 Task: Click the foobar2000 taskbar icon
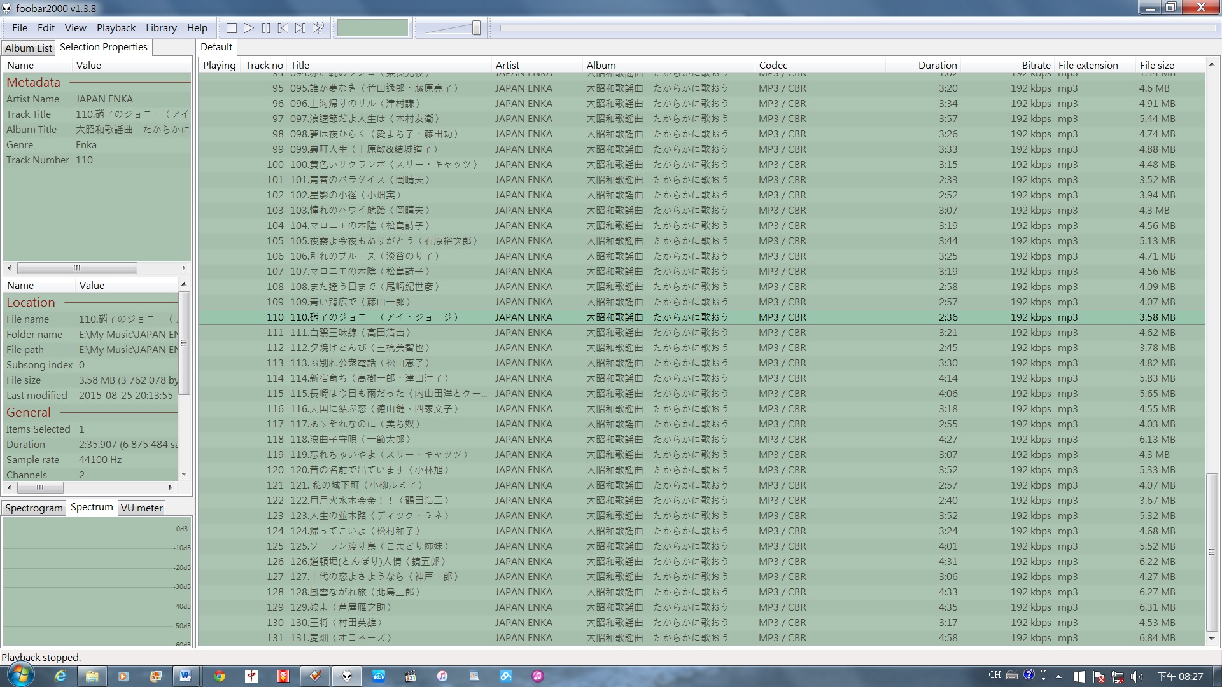tap(347, 676)
